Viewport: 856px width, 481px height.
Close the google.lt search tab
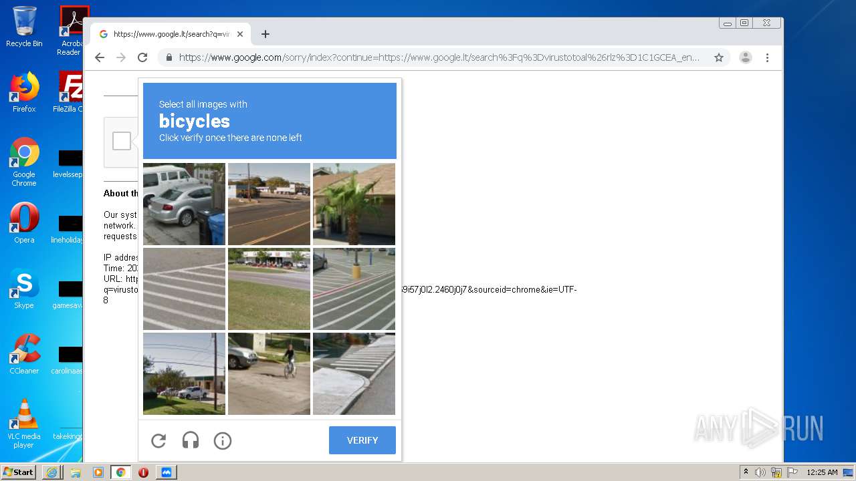coord(240,34)
